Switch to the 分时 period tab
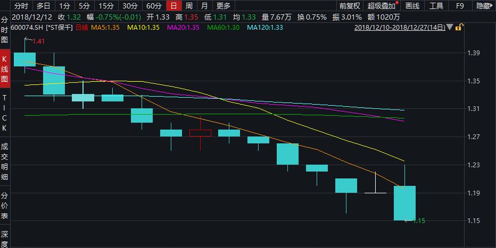The image size is (496, 248). (21, 6)
